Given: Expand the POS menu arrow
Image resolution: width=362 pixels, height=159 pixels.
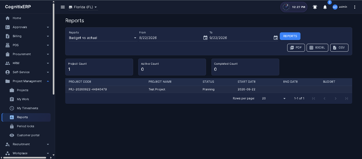Looking at the screenshot, I should click(x=48, y=45).
